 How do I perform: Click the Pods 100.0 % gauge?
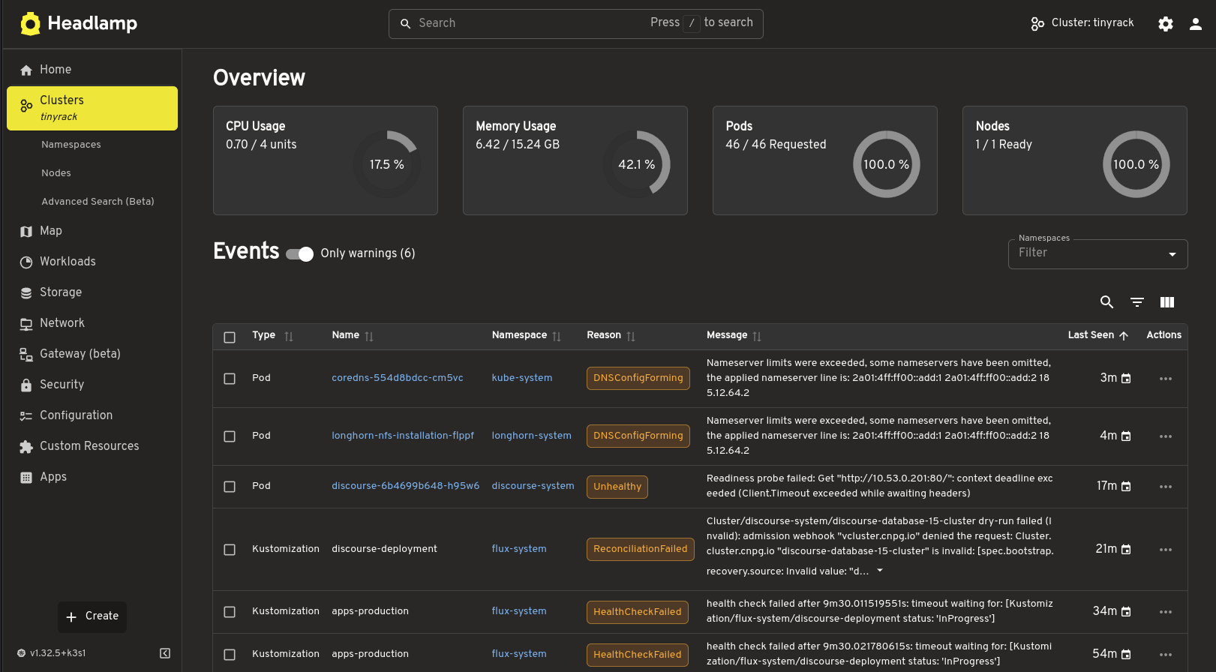(x=887, y=164)
